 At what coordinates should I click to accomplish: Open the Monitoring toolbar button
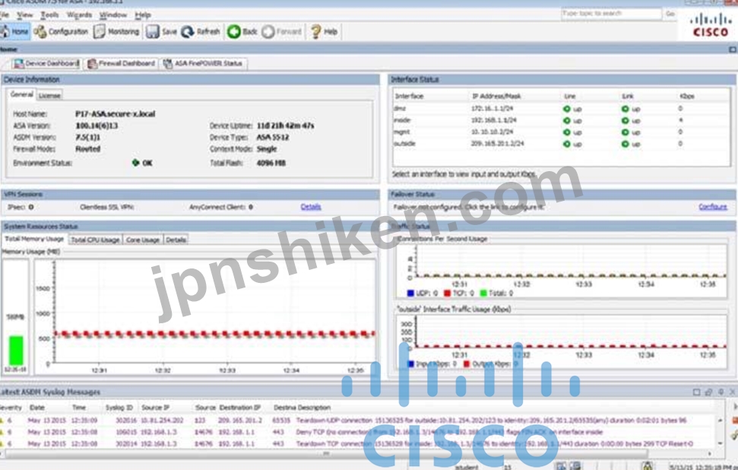tap(117, 31)
